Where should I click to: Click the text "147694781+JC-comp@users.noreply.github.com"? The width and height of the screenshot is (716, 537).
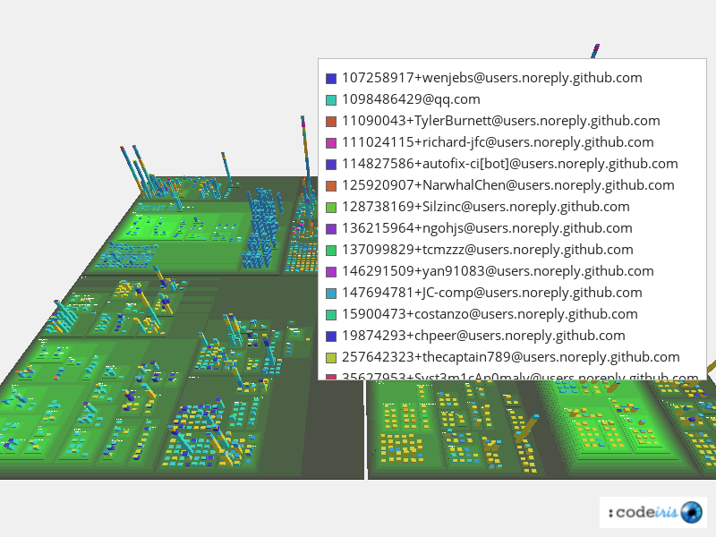[491, 293]
